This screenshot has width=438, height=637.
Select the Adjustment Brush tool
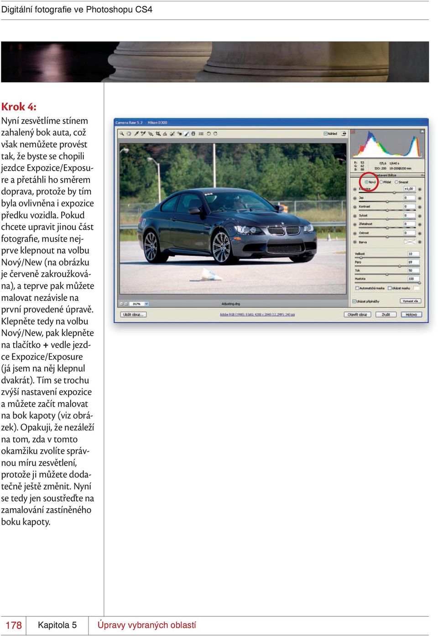pyautogui.click(x=187, y=134)
